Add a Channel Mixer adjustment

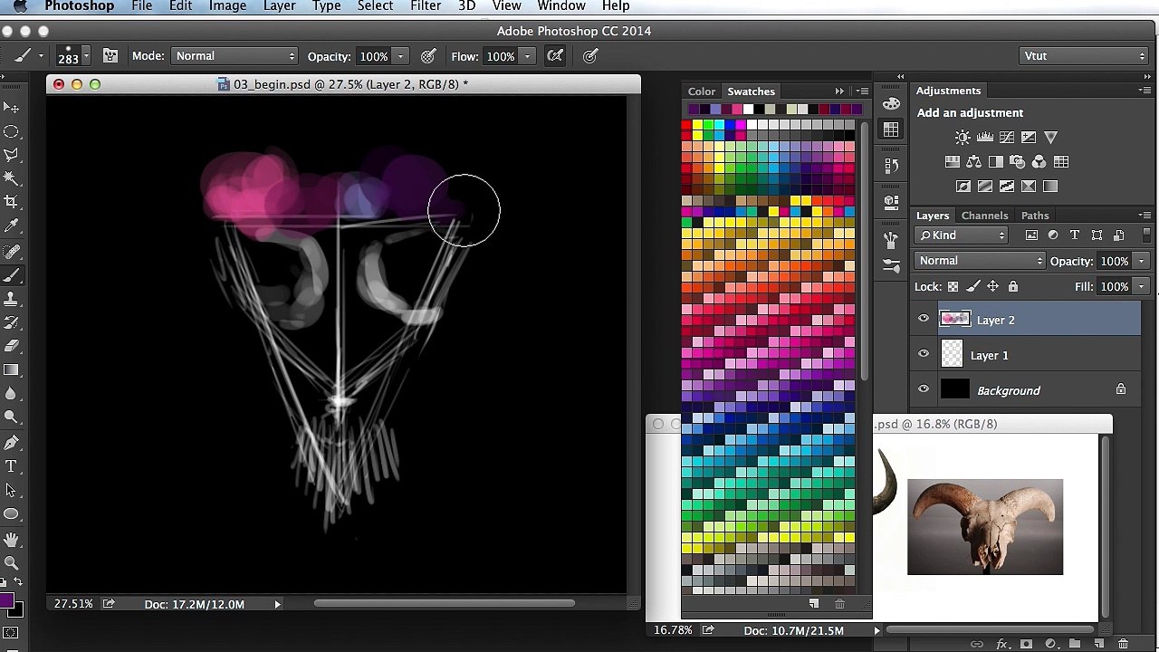1039,162
